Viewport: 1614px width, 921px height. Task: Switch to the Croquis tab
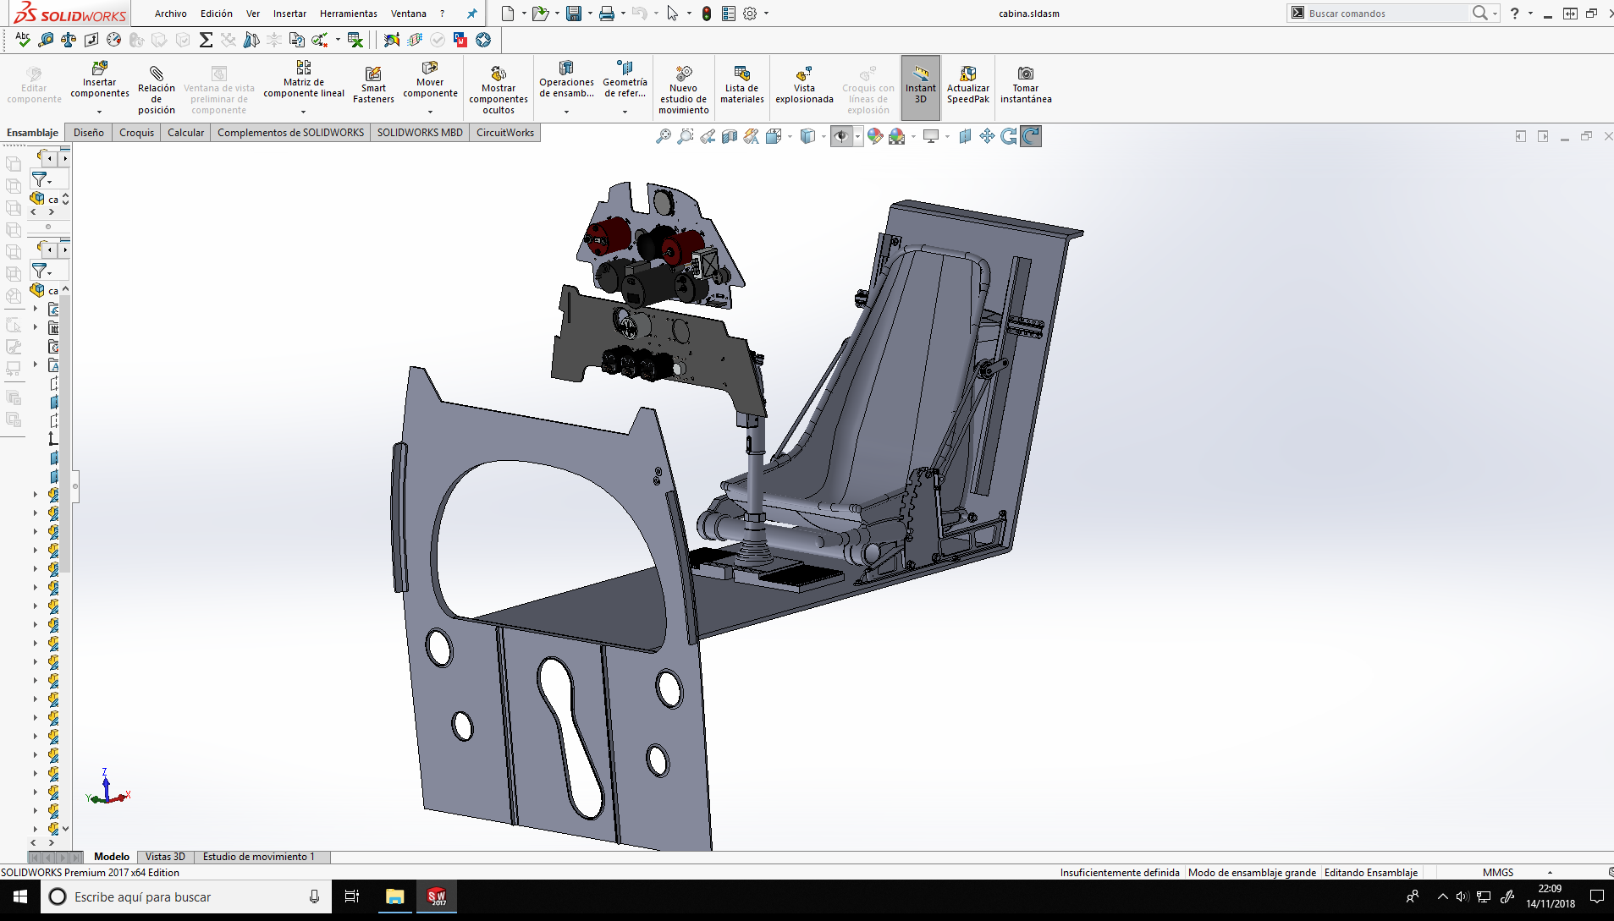tap(136, 133)
